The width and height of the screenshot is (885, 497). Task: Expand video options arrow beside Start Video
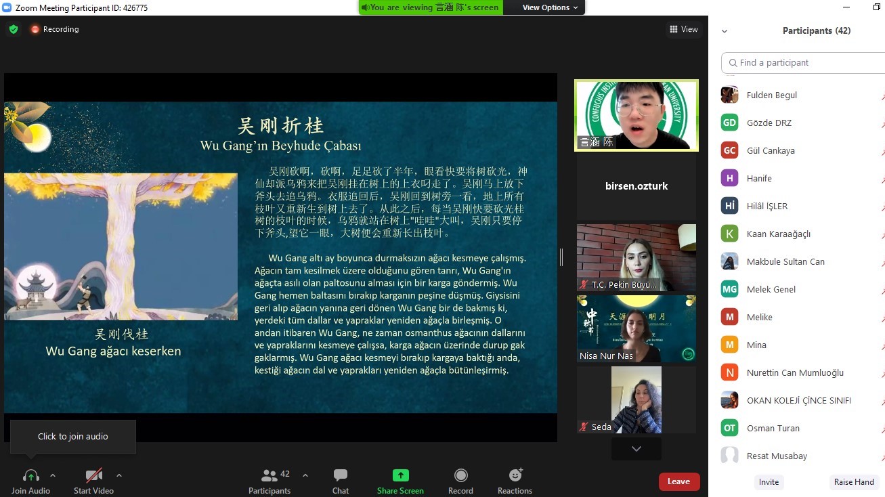point(119,475)
